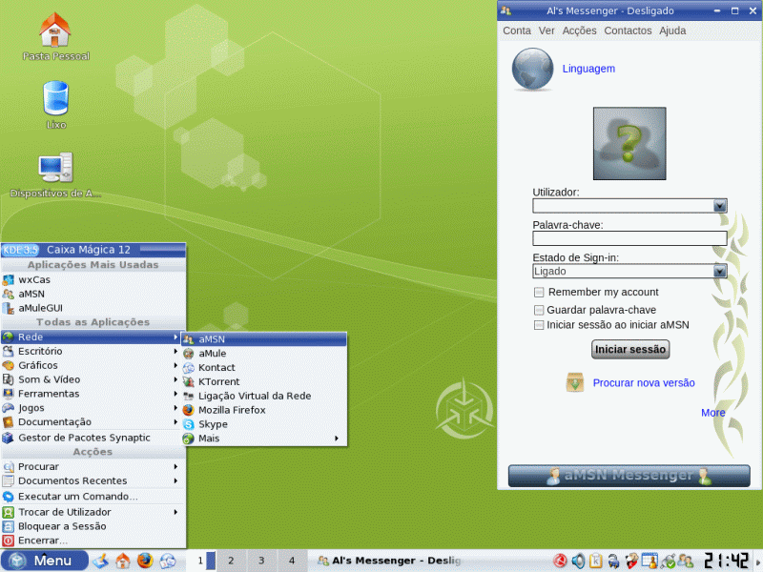
Task: Expand the Rede menu category
Action: (x=93, y=337)
